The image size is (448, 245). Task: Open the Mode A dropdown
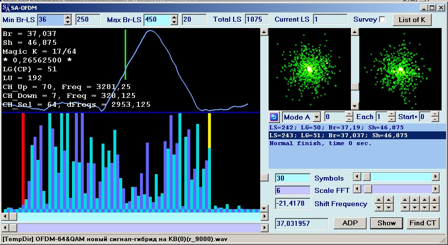click(316, 117)
